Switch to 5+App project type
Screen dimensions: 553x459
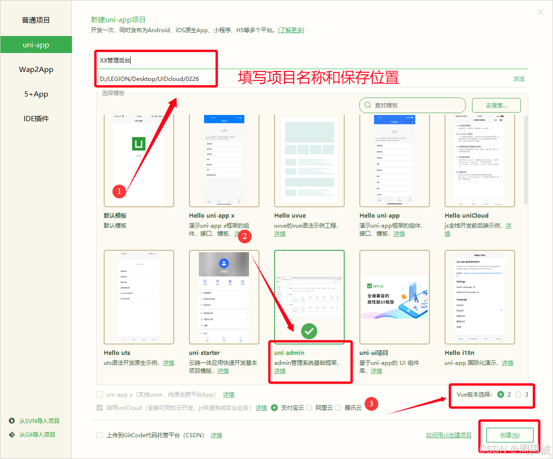coord(36,94)
